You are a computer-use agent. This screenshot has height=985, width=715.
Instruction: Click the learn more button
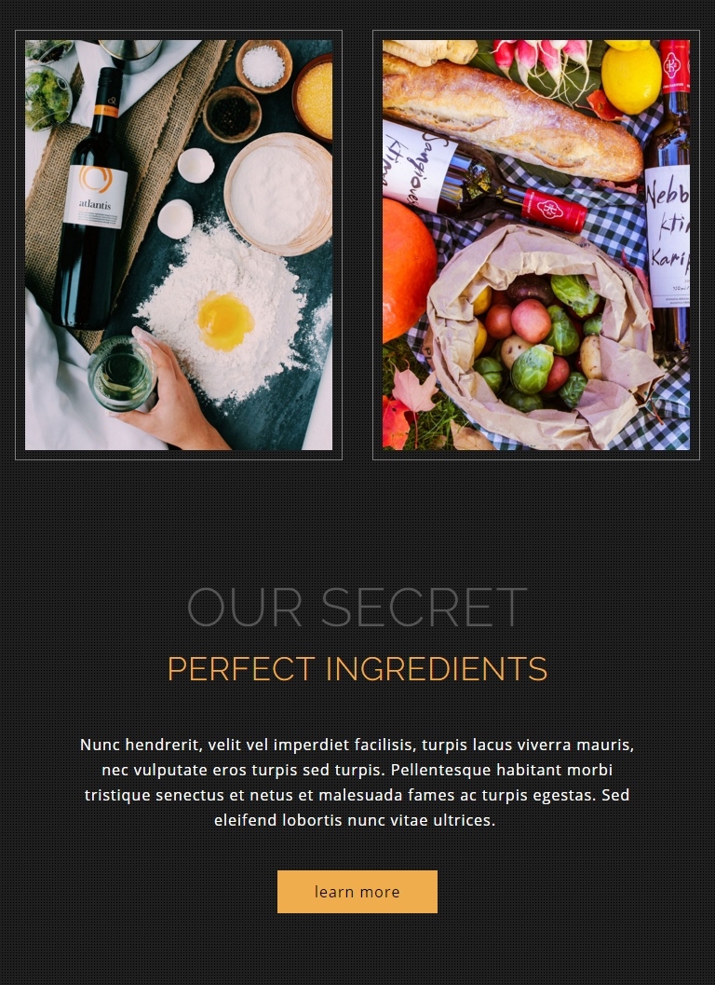357,892
